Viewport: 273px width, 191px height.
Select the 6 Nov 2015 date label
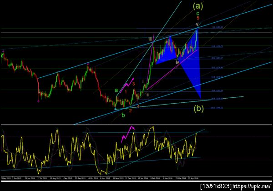105,178
